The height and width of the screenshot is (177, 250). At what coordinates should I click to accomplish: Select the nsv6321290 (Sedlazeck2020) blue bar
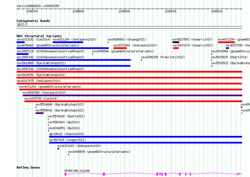pos(68,42)
